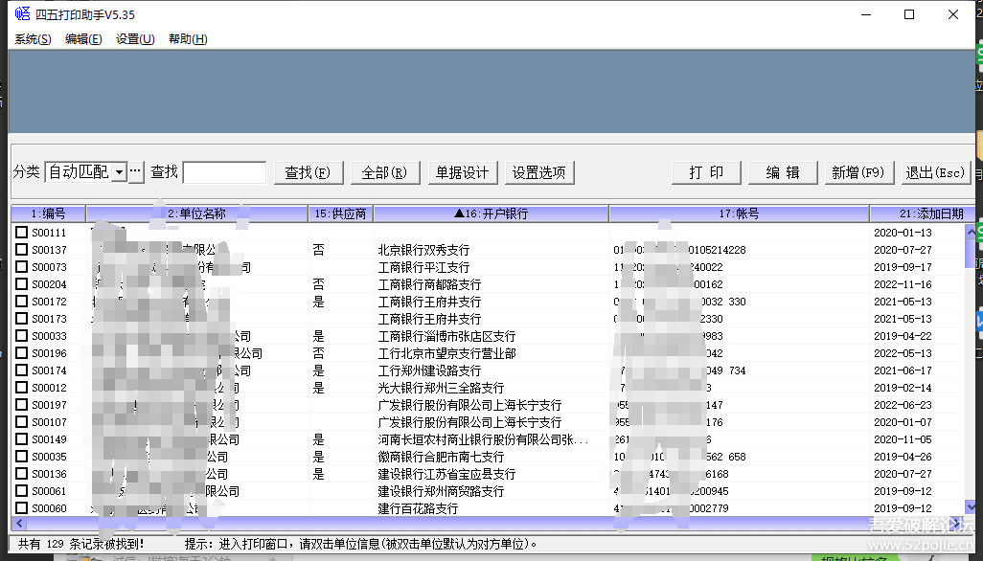Sort by 2:单位名称 column header
The image size is (983, 561).
click(x=196, y=213)
